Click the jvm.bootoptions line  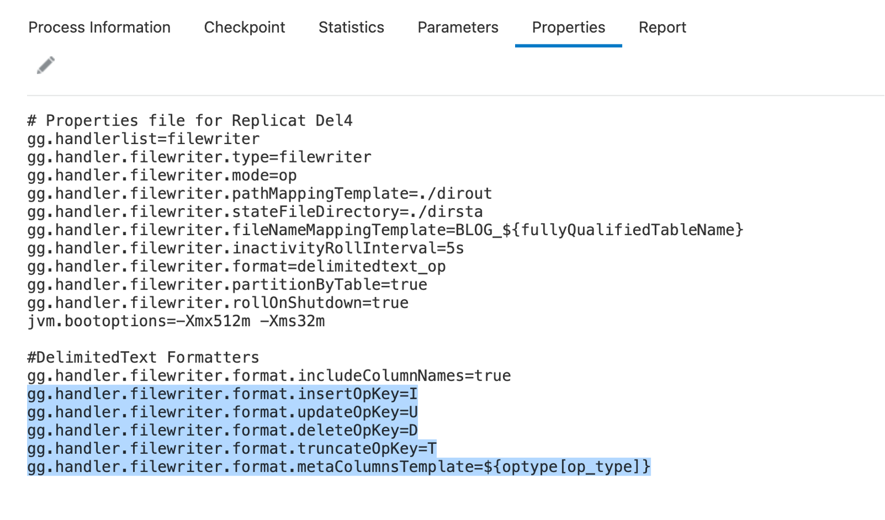pos(176,321)
